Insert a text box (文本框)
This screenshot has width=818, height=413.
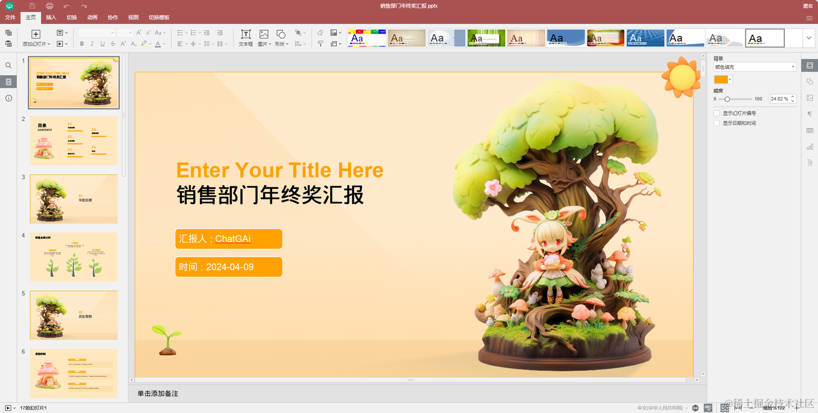[x=245, y=37]
